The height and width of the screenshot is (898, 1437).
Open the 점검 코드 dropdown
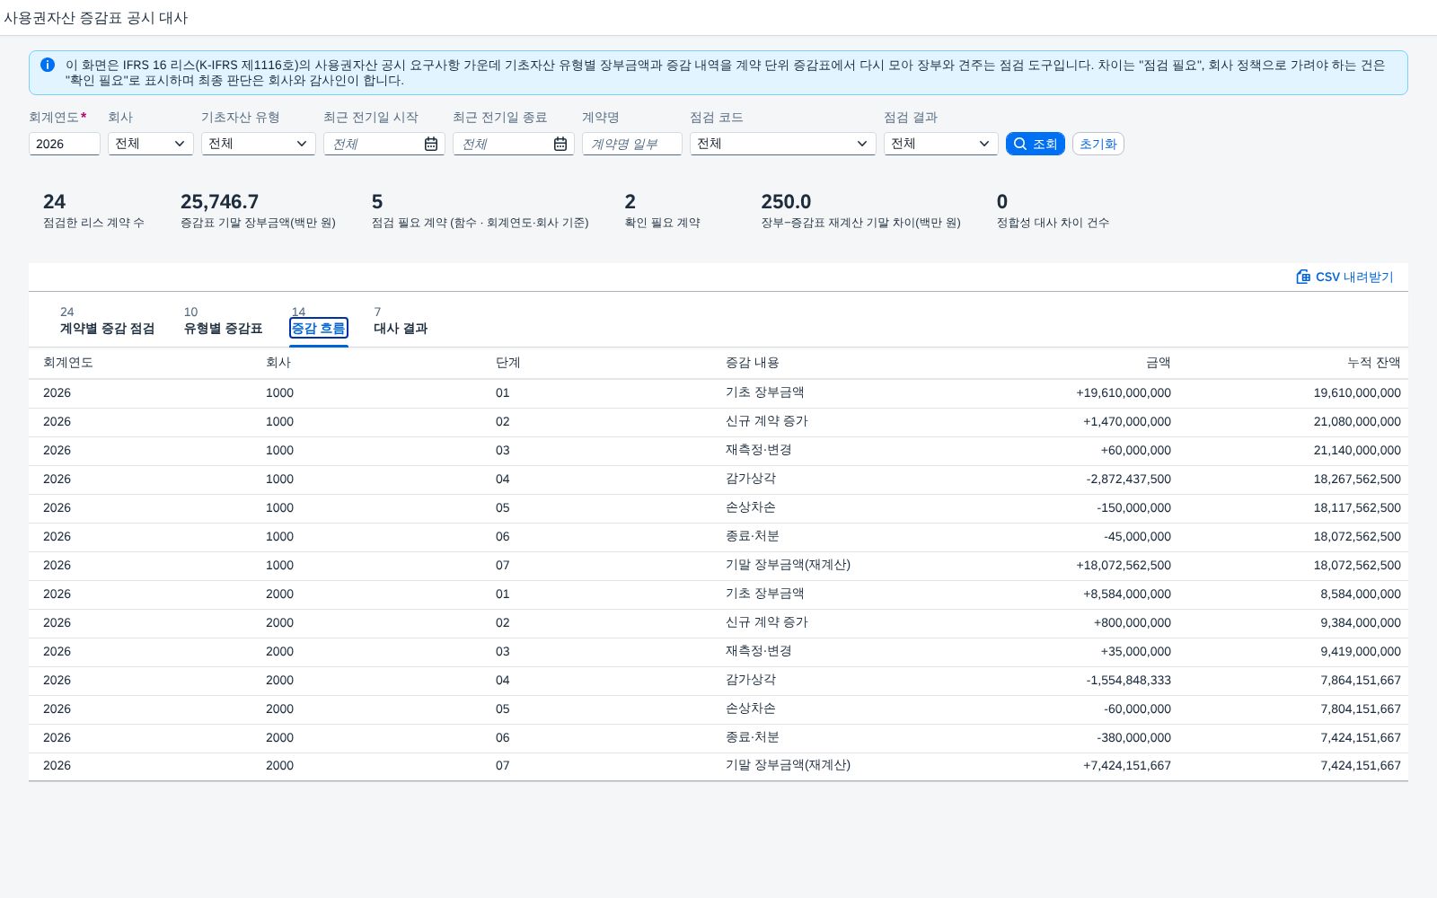pos(783,144)
